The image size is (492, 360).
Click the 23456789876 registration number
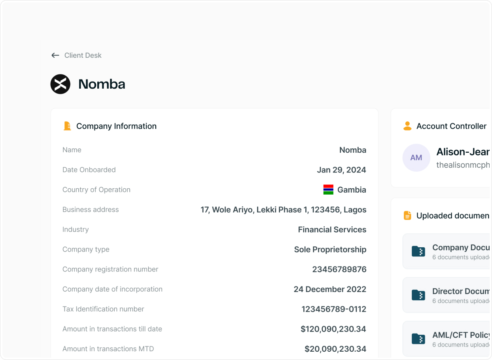(339, 269)
